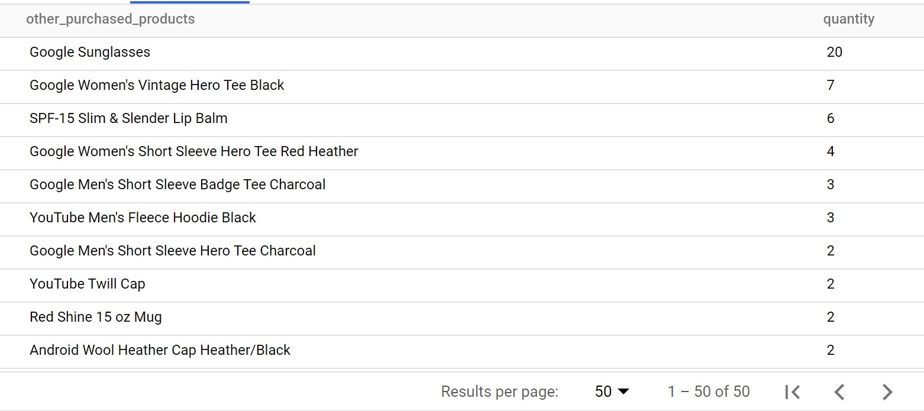Click Android Wool Heather Cap Heather/Black
Image resolution: width=924 pixels, height=411 pixels.
(x=160, y=350)
